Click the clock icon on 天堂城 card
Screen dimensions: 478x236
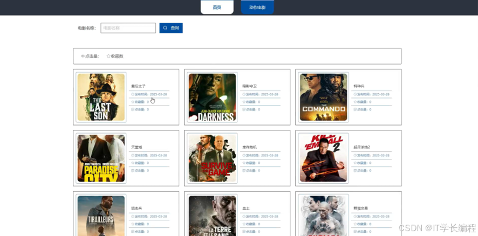tap(133, 155)
